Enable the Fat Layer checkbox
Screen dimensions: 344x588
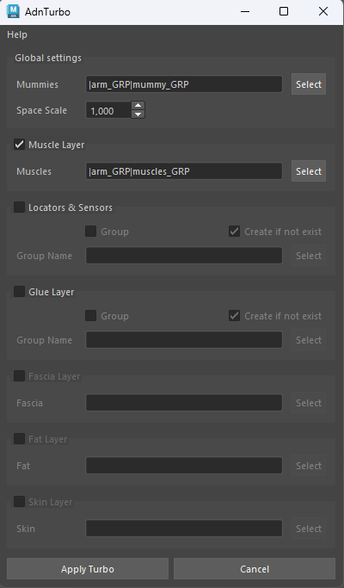(x=19, y=438)
